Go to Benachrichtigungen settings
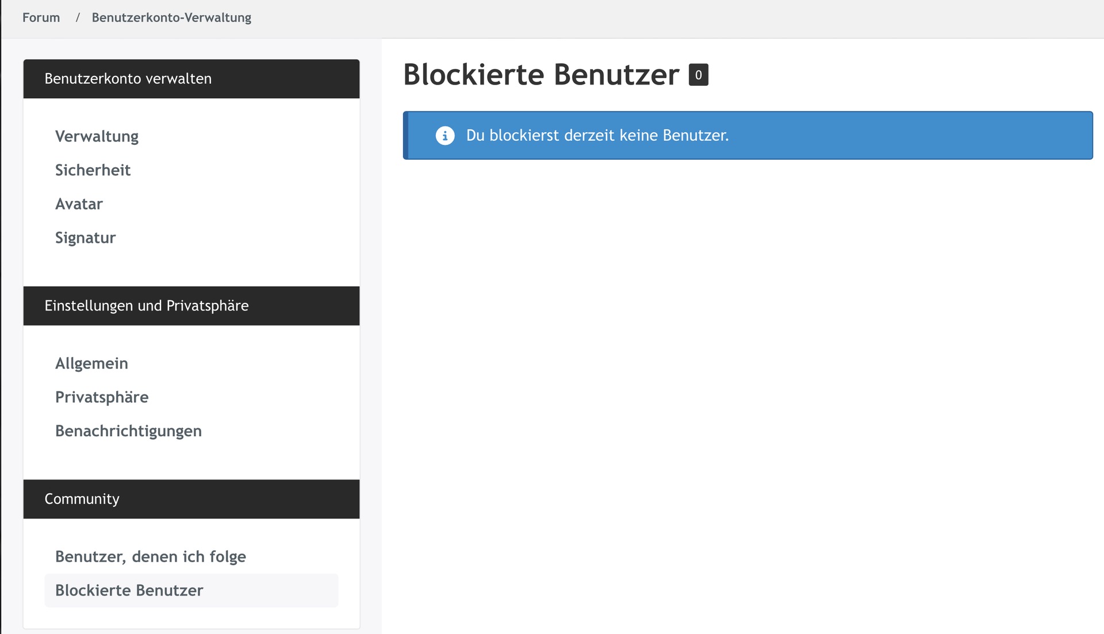The image size is (1104, 634). point(128,431)
